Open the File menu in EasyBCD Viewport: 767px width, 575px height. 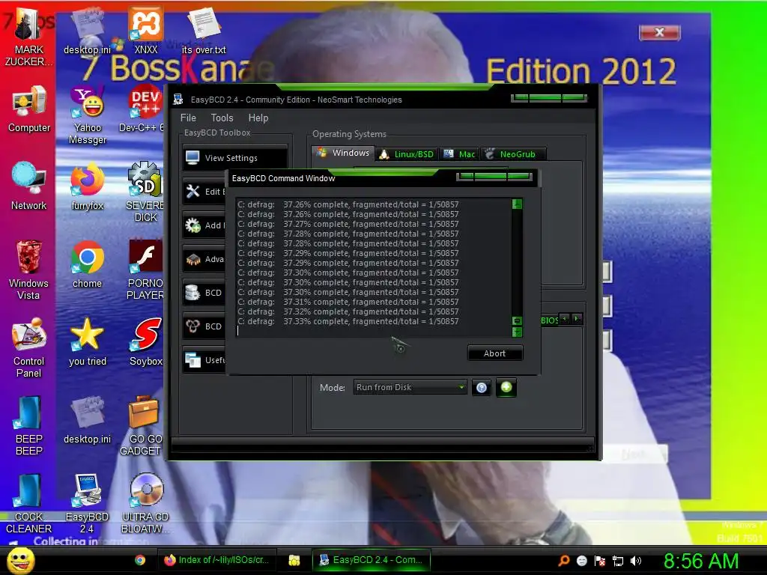point(188,118)
